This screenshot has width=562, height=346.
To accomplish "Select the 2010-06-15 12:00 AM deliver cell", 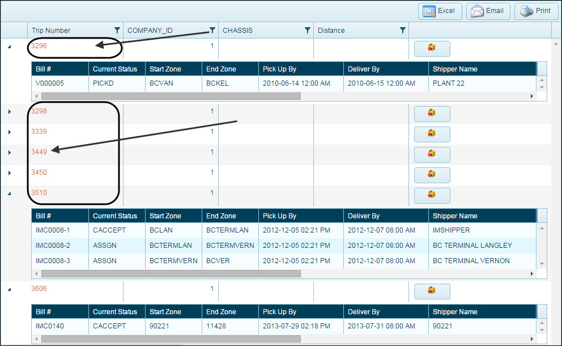I will coord(386,83).
